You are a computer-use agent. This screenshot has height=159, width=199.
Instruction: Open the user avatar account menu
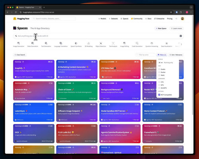tap(182, 19)
